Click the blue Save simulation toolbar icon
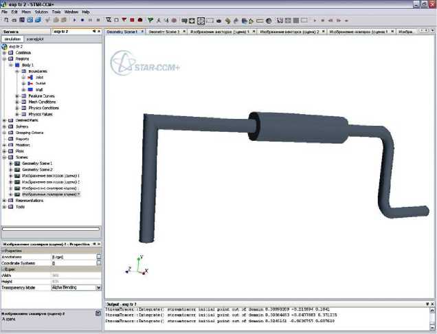Viewport: 437px width, 334px height. [30, 20]
